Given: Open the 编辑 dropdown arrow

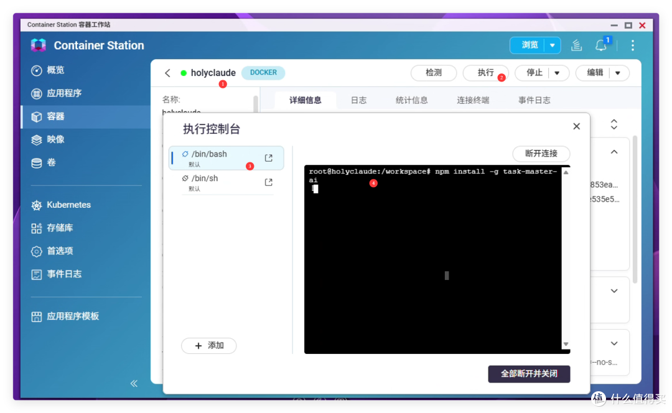Looking at the screenshot, I should tap(618, 73).
